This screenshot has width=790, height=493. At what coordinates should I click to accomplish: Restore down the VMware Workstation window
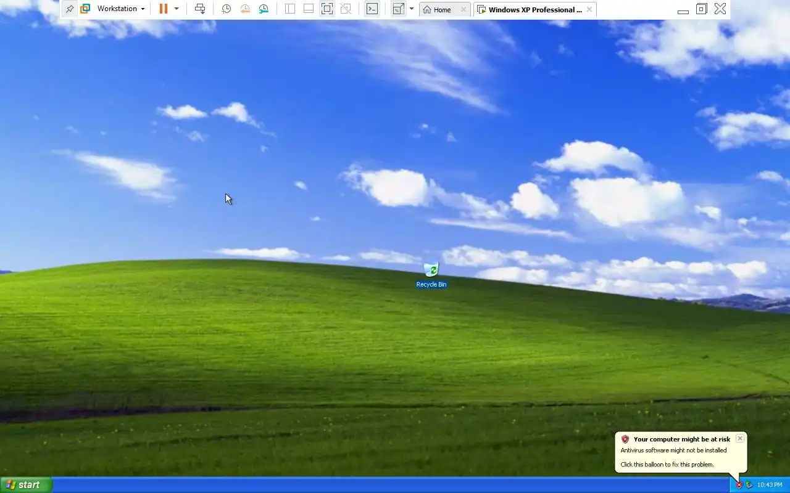click(x=701, y=9)
